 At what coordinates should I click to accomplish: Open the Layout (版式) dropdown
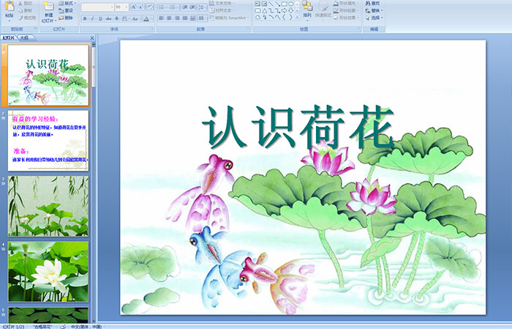pos(68,4)
